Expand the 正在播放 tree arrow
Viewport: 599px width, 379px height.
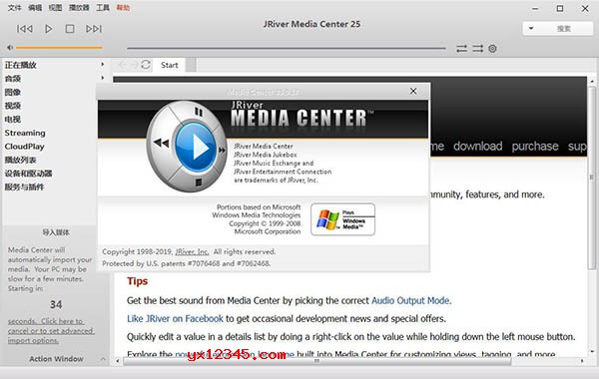click(x=103, y=64)
